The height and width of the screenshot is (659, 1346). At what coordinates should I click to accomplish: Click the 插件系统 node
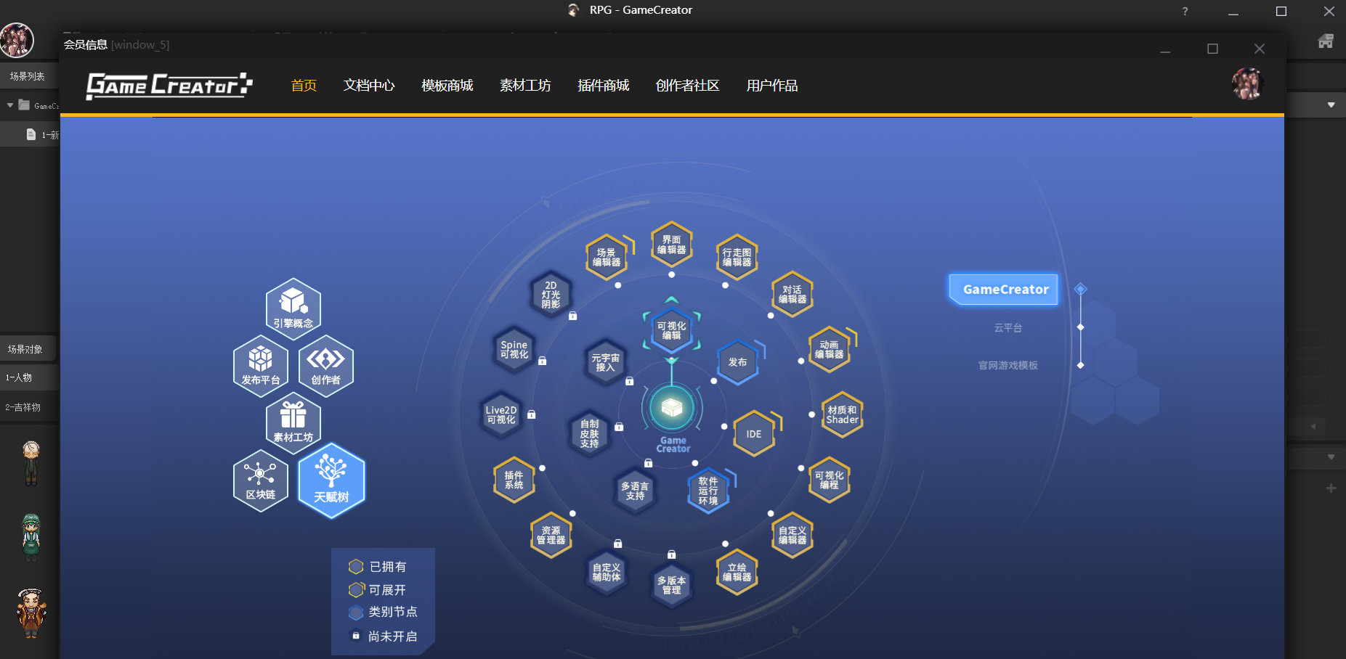coord(514,480)
